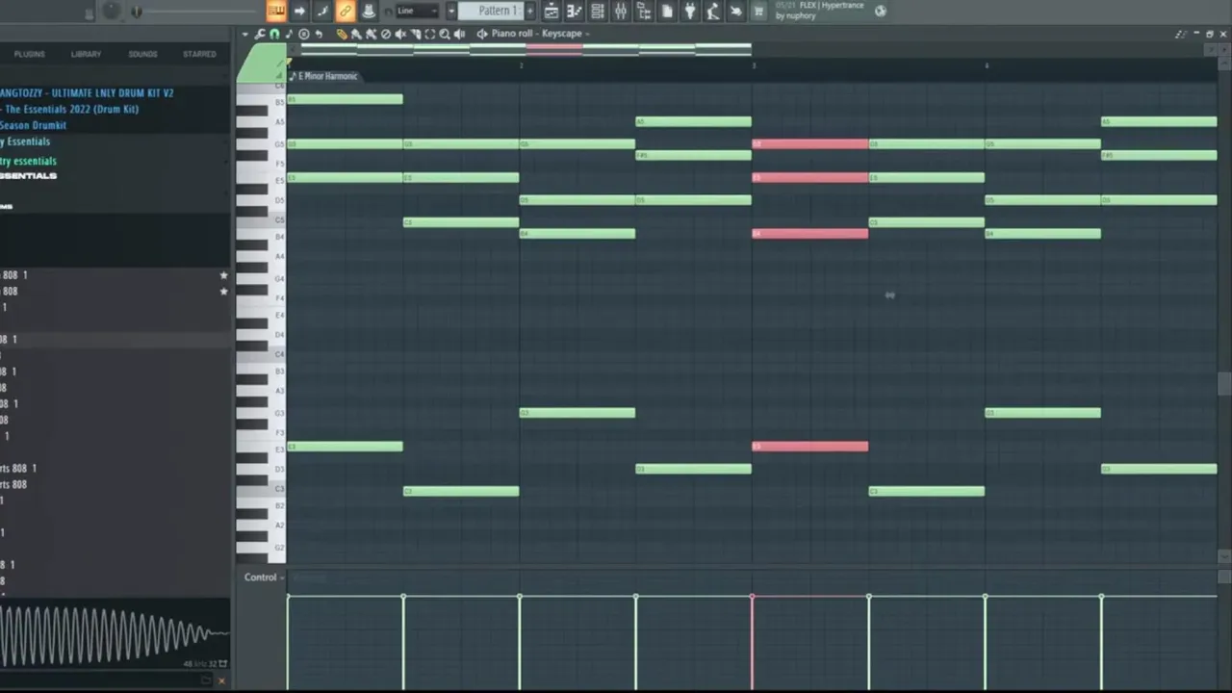This screenshot has width=1232, height=693.
Task: Open the pattern selector arrow
Action: pyautogui.click(x=450, y=11)
